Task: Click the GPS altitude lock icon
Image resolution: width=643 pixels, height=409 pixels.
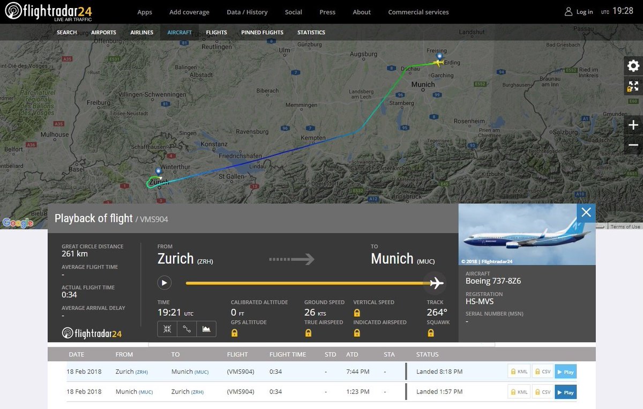Action: pyautogui.click(x=234, y=333)
